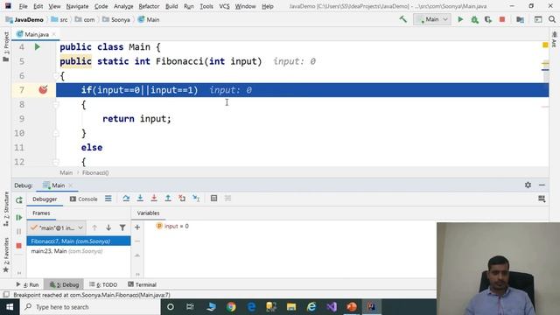Screen dimensions: 560x315
Task: Click Search Everywhere magnifier icon
Action: 552,19
